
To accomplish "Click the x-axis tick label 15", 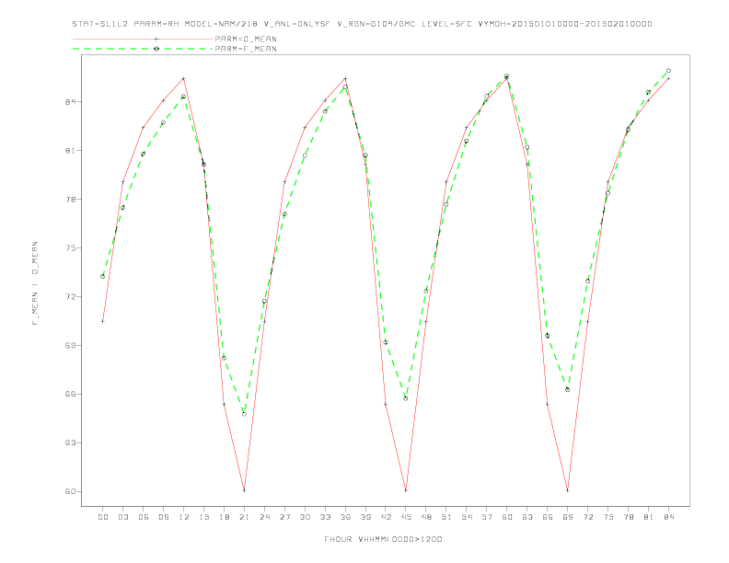I will 204,517.
